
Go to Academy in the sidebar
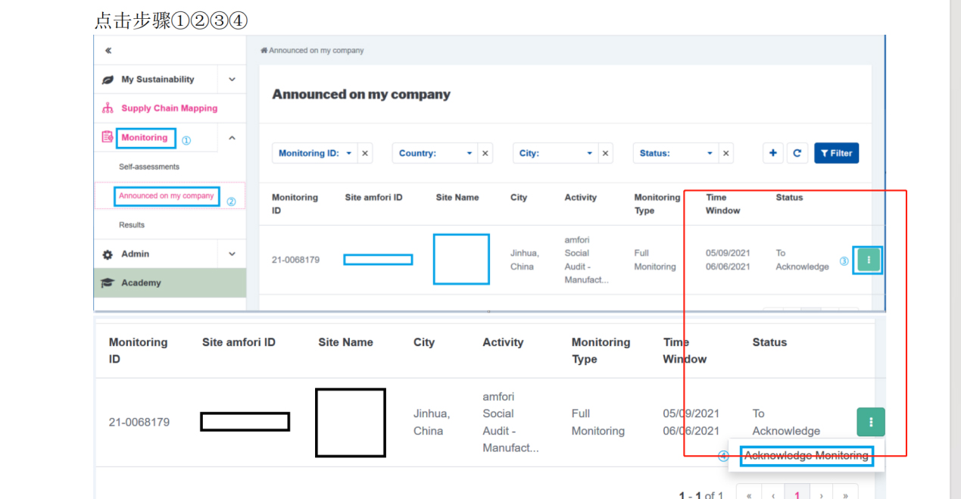coord(141,283)
